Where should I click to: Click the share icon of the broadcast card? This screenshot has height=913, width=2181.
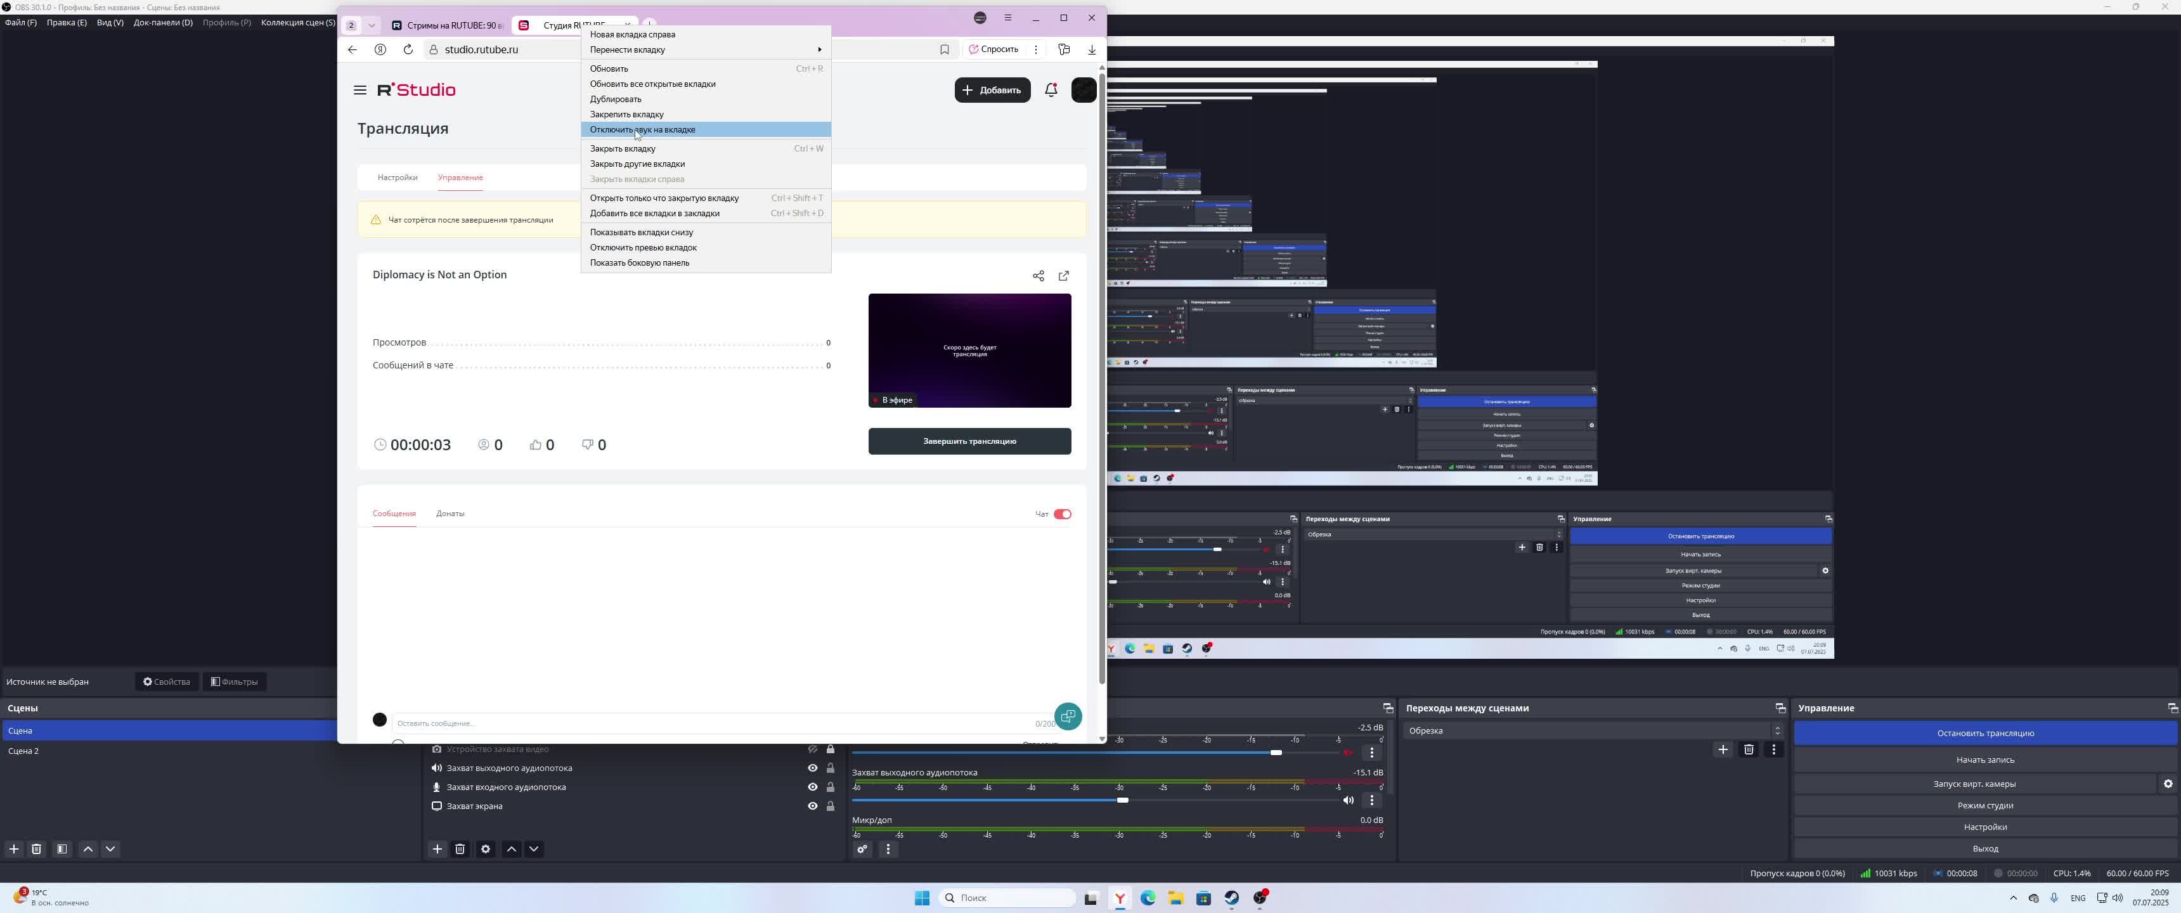click(1038, 275)
